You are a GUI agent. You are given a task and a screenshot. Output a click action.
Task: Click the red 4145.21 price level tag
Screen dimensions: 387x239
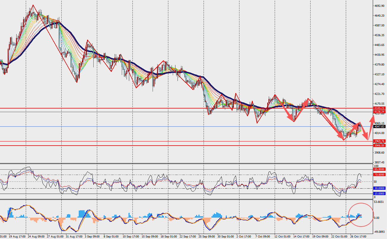(x=379, y=108)
